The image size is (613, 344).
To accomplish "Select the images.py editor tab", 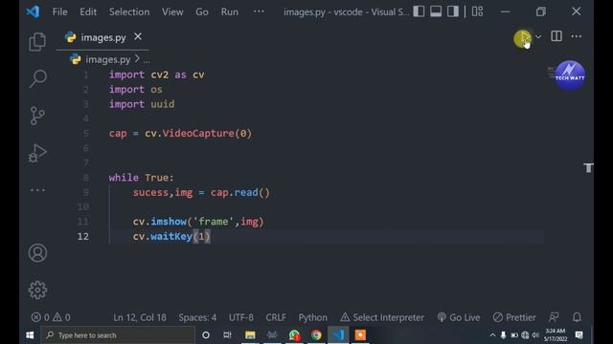I will tap(102, 37).
